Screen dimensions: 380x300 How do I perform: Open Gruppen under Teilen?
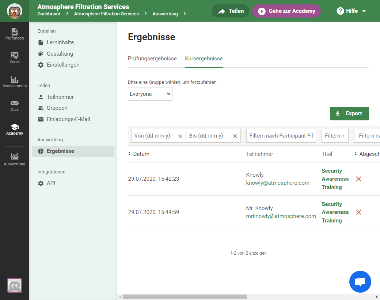(53, 108)
